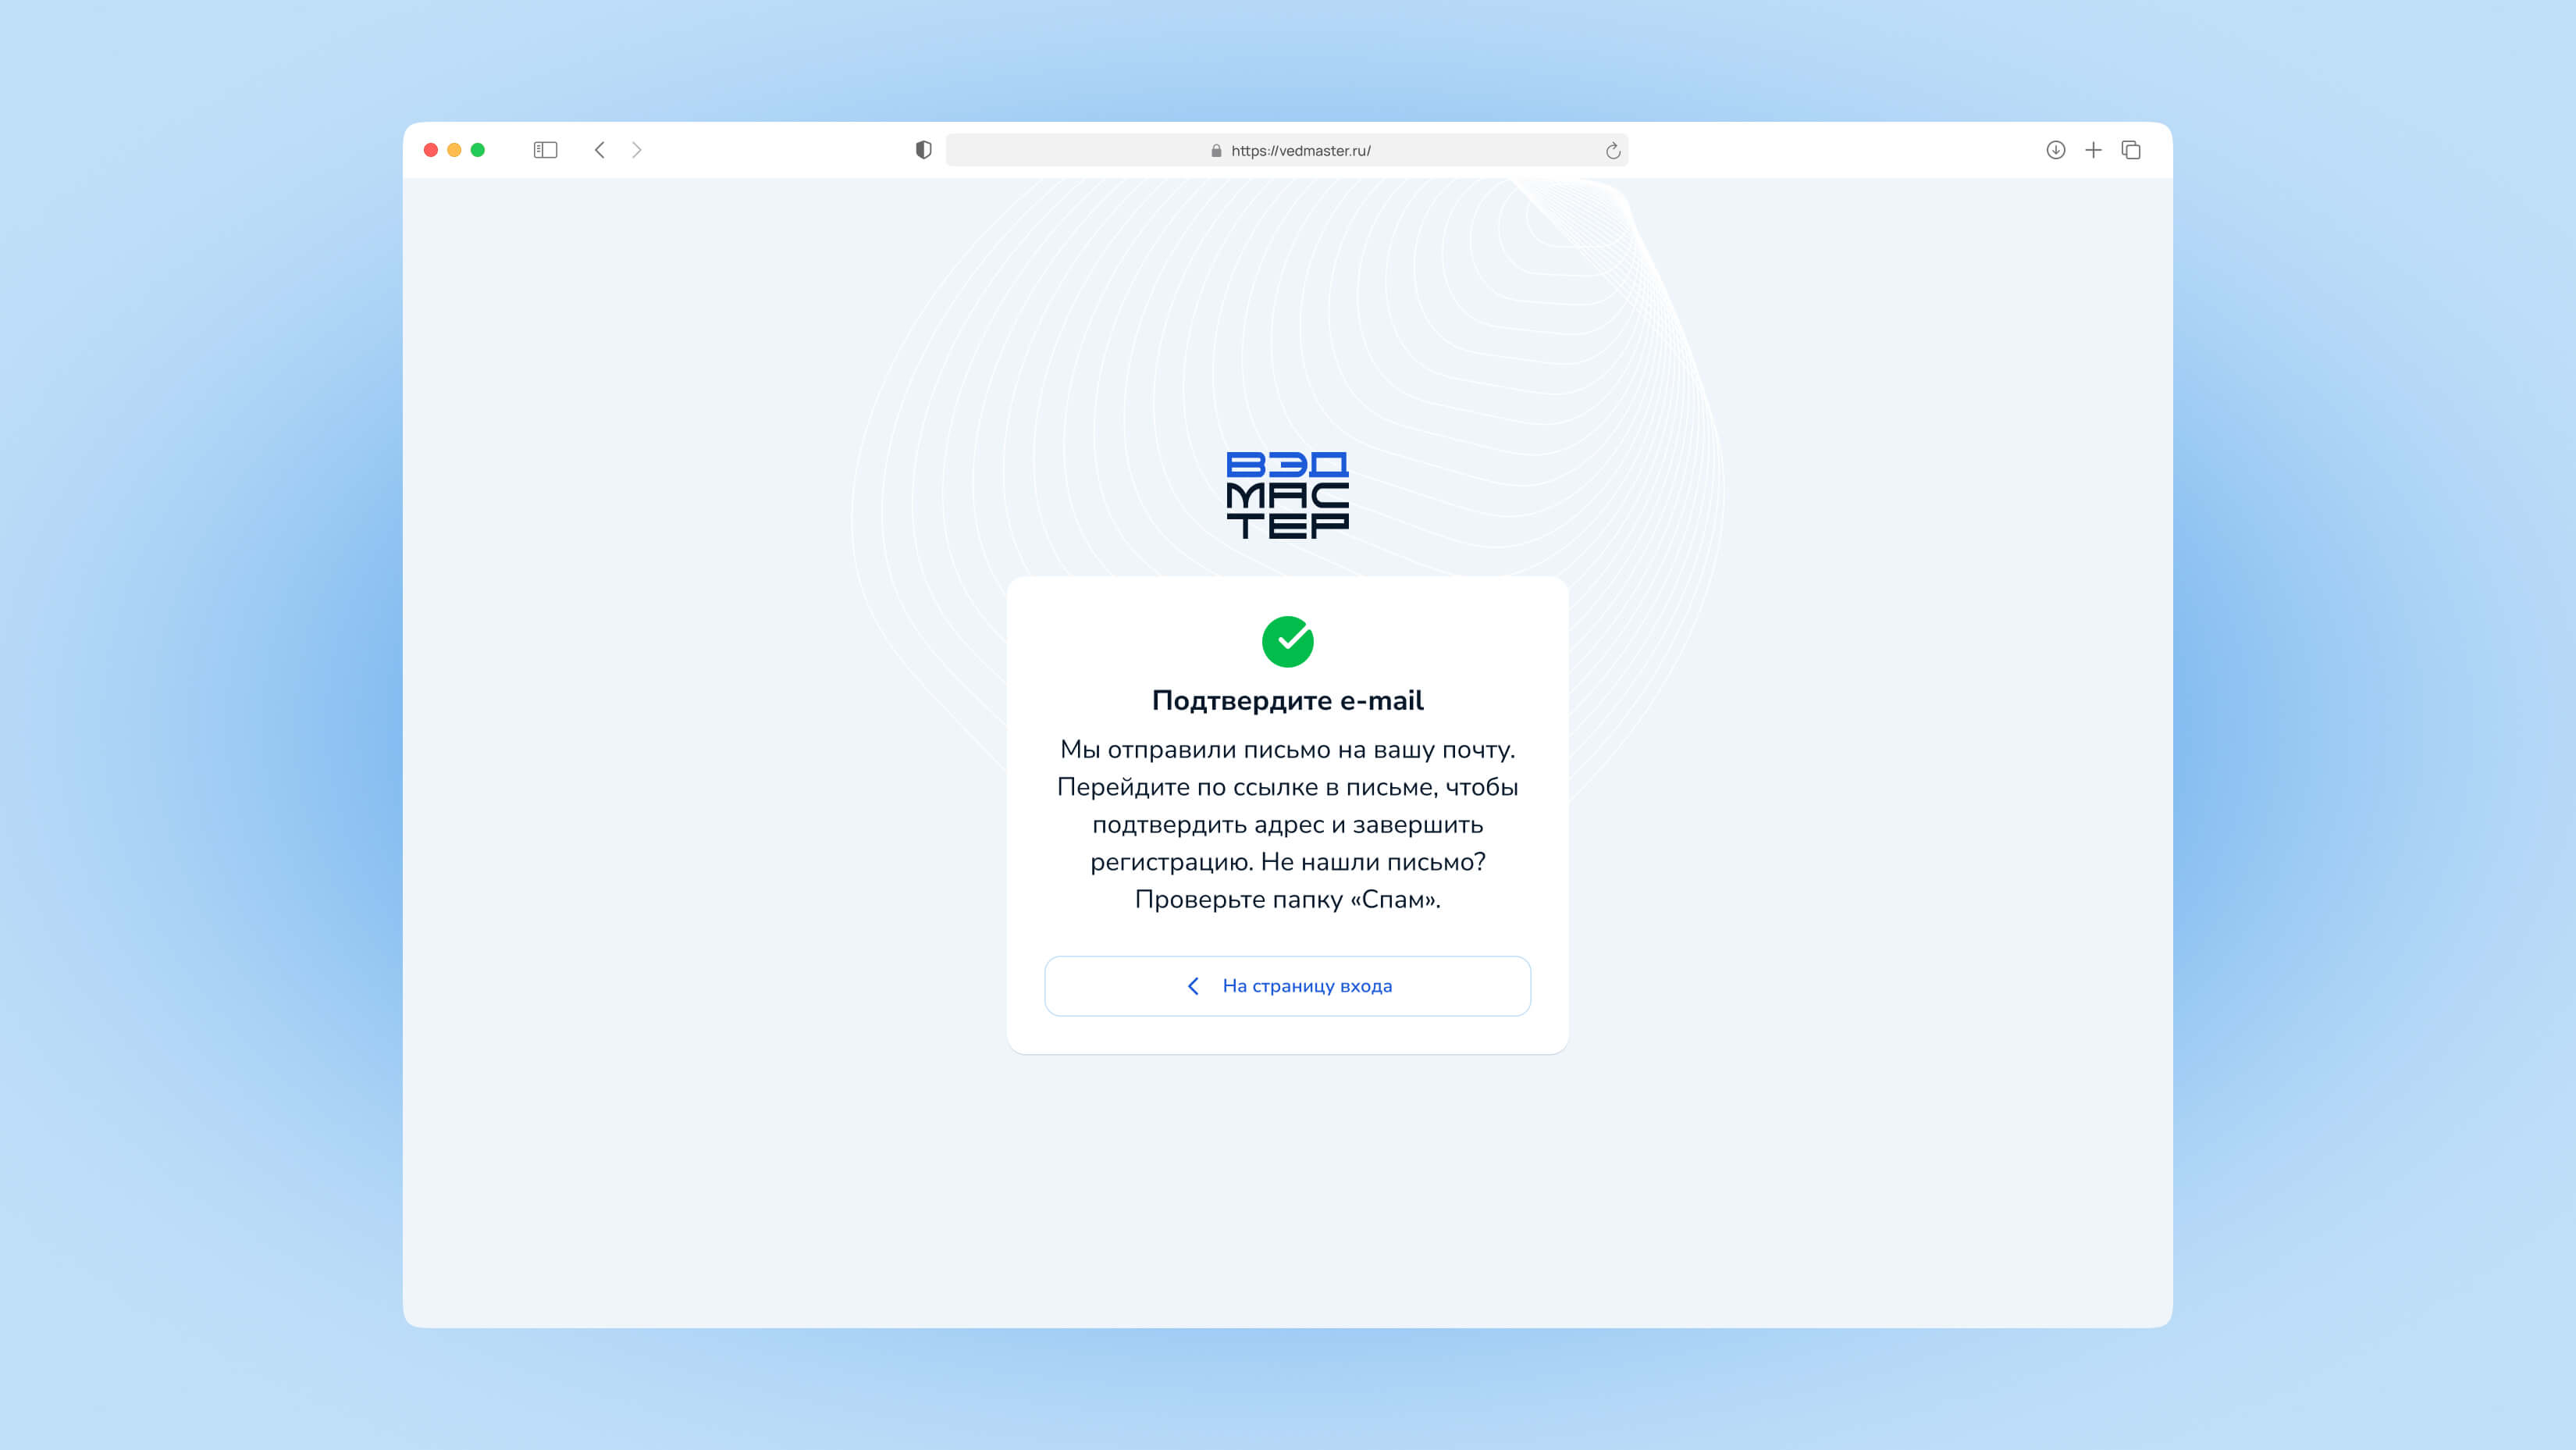Open the privacy shield report icon

(924, 150)
